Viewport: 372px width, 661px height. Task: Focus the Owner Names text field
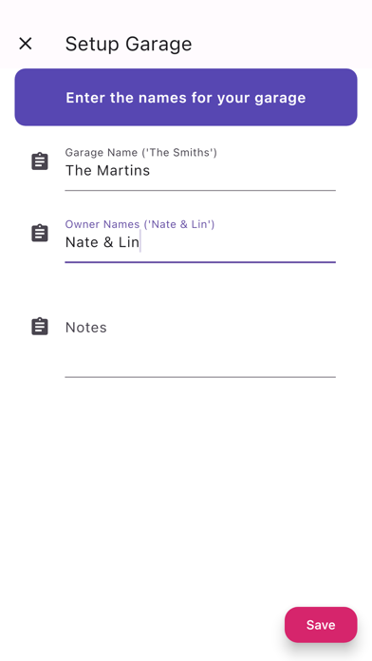click(200, 240)
